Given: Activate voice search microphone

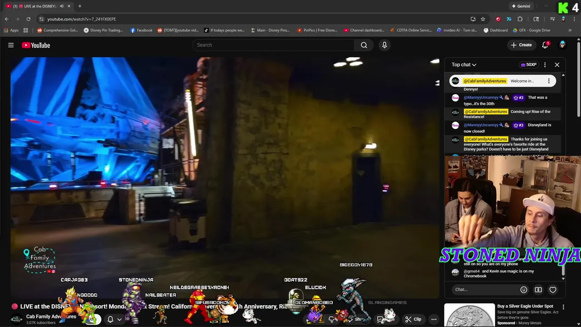Looking at the screenshot, I should [x=384, y=45].
